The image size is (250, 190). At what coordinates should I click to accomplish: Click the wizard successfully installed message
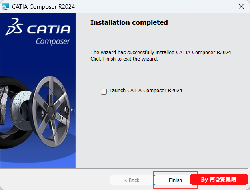pyautogui.click(x=162, y=53)
